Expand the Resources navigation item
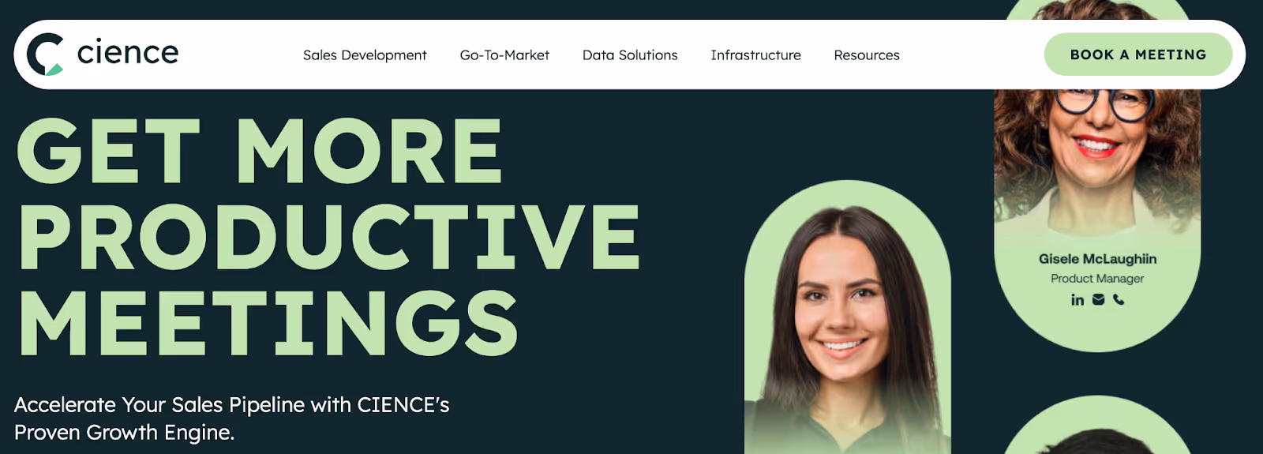Screen dimensions: 1263x454 (867, 55)
